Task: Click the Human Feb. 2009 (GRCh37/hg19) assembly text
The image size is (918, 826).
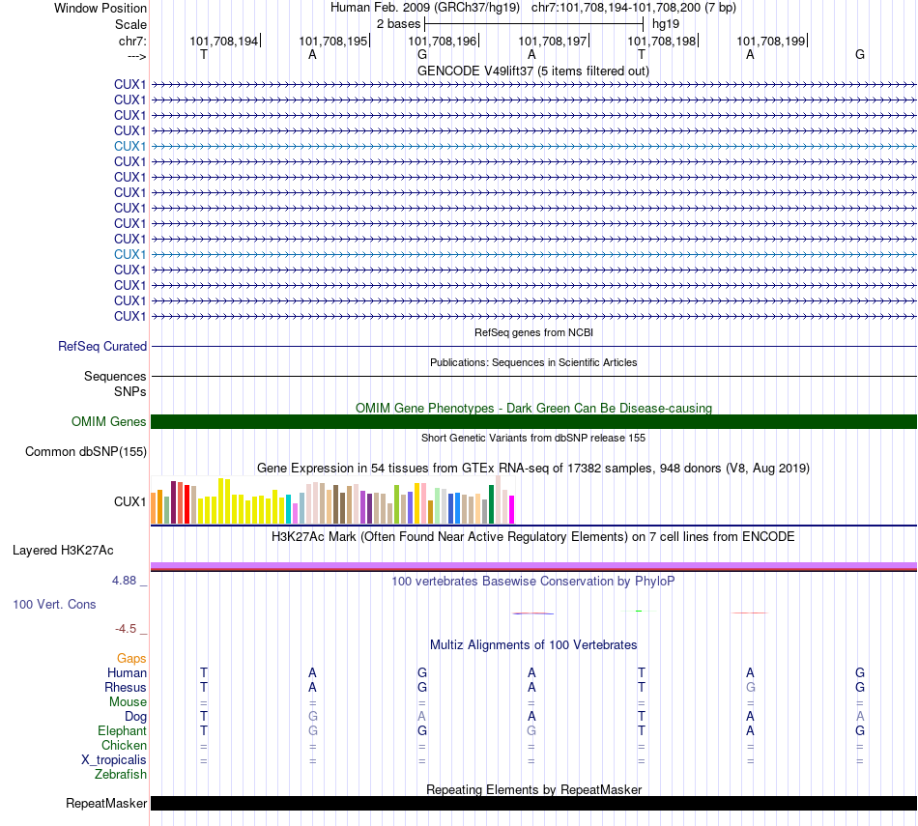Action: pyautogui.click(x=425, y=8)
